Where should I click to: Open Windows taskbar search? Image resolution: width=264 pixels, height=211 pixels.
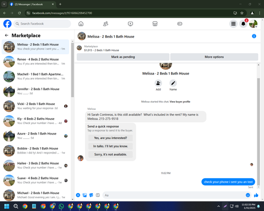[16, 206]
